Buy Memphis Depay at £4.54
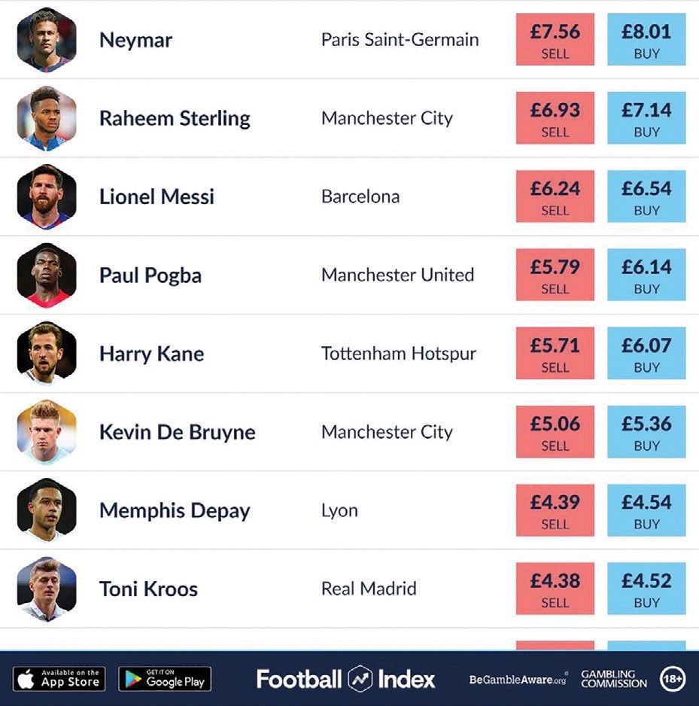The height and width of the screenshot is (706, 699). [646, 510]
